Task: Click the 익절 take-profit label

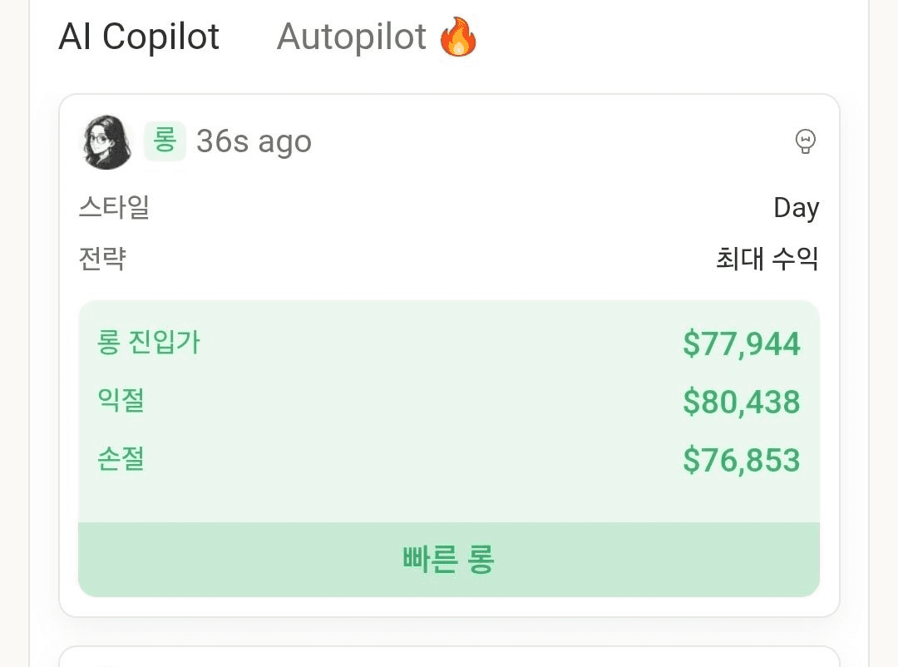Action: (121, 401)
